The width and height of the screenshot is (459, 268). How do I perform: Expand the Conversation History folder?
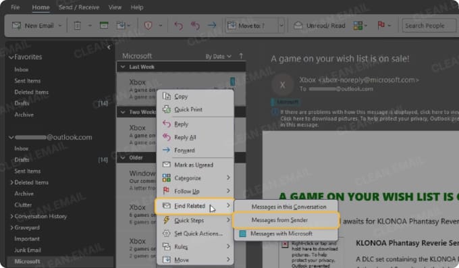coord(11,217)
